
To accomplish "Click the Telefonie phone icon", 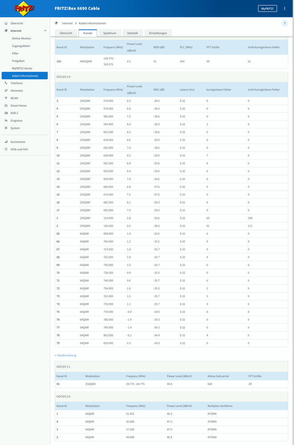I will (6, 83).
